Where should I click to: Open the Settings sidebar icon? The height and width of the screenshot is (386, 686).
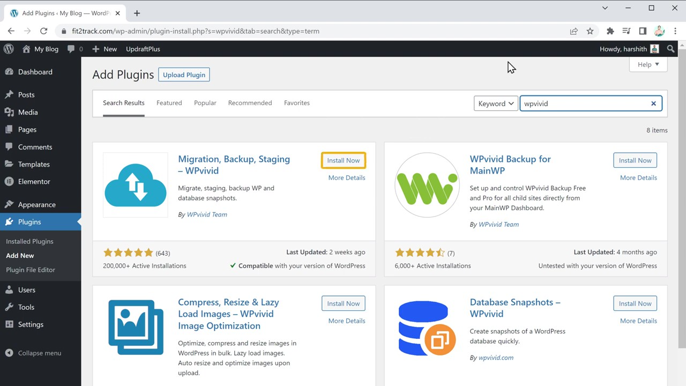coord(12,324)
